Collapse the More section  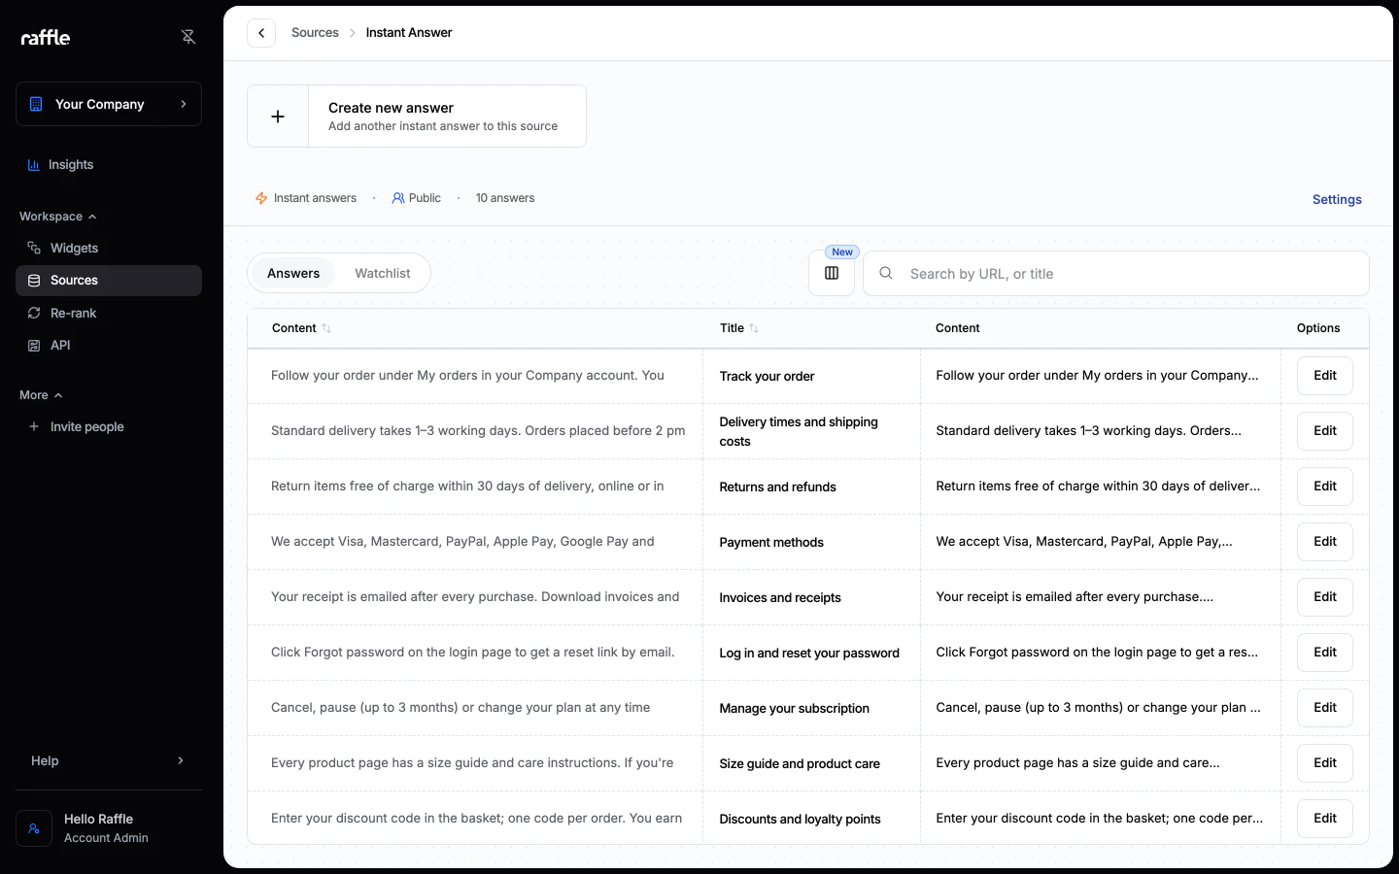point(41,395)
